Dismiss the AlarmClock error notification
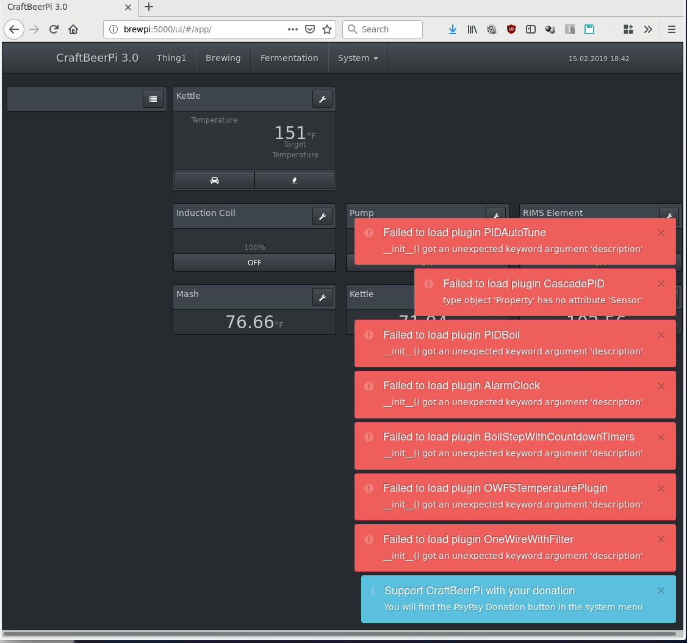 [x=661, y=386]
